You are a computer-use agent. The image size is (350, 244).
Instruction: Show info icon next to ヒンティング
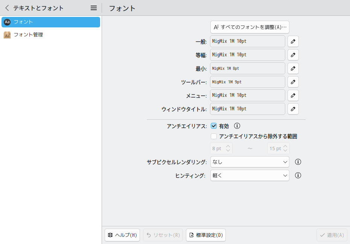tap(298, 175)
